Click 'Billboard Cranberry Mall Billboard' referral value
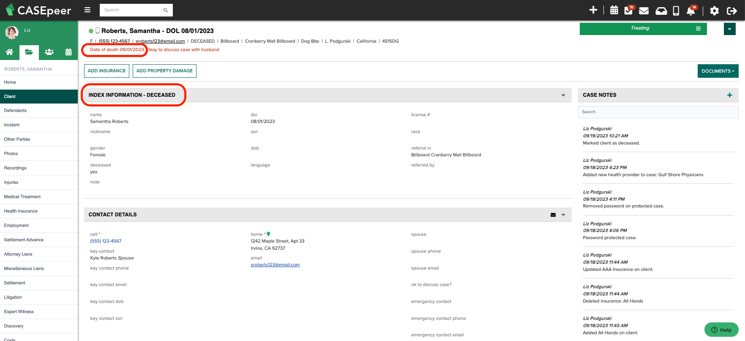The image size is (745, 341). (446, 155)
